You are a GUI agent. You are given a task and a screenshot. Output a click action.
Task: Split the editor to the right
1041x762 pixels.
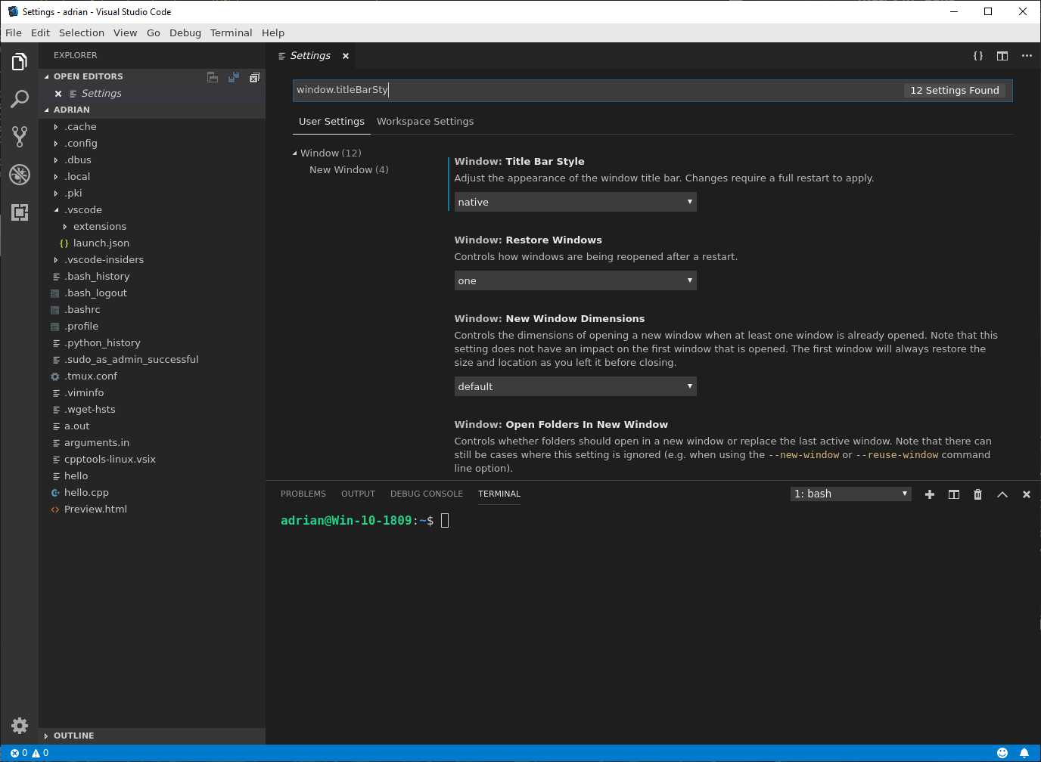pyautogui.click(x=1002, y=56)
